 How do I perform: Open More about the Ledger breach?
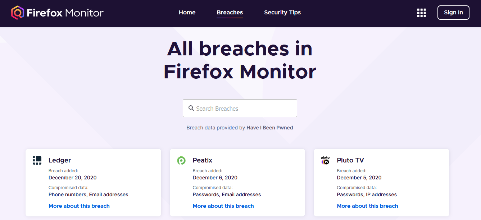[x=79, y=206]
